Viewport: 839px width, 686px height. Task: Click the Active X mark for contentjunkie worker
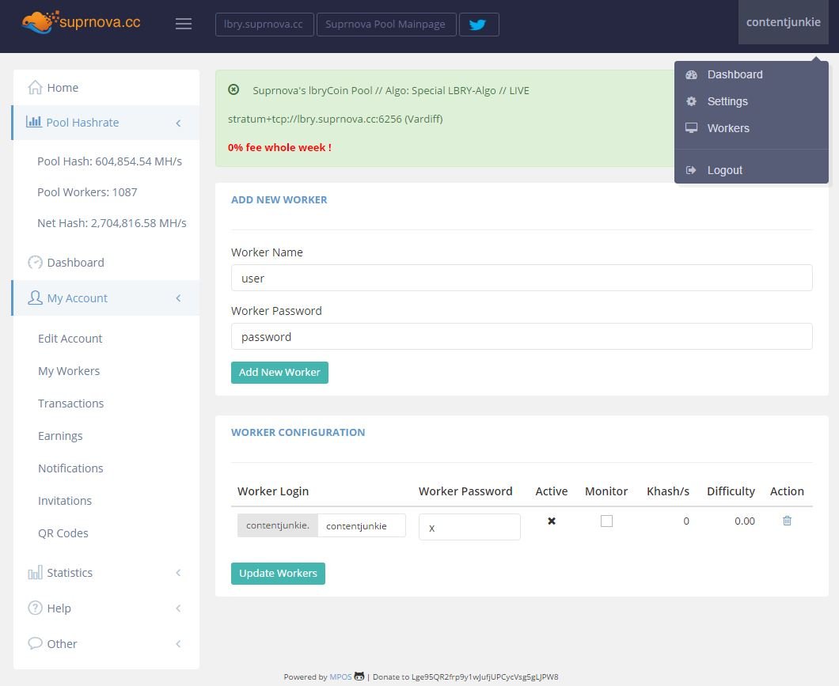[x=552, y=521]
